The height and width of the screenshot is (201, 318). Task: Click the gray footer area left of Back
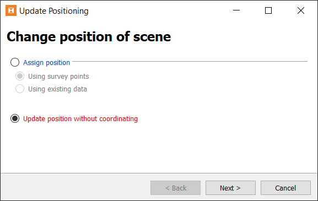tap(76, 187)
